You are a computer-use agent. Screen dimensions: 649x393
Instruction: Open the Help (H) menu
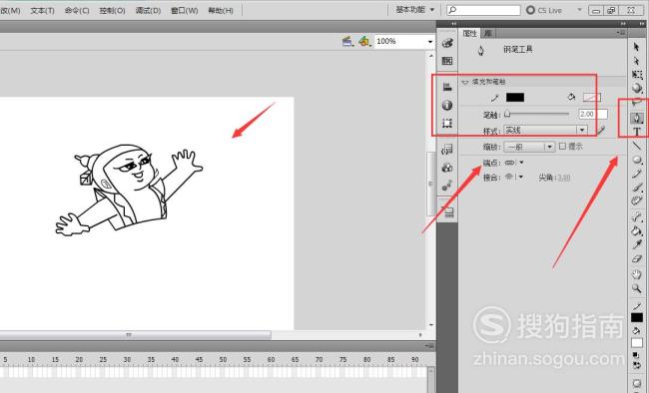click(221, 10)
